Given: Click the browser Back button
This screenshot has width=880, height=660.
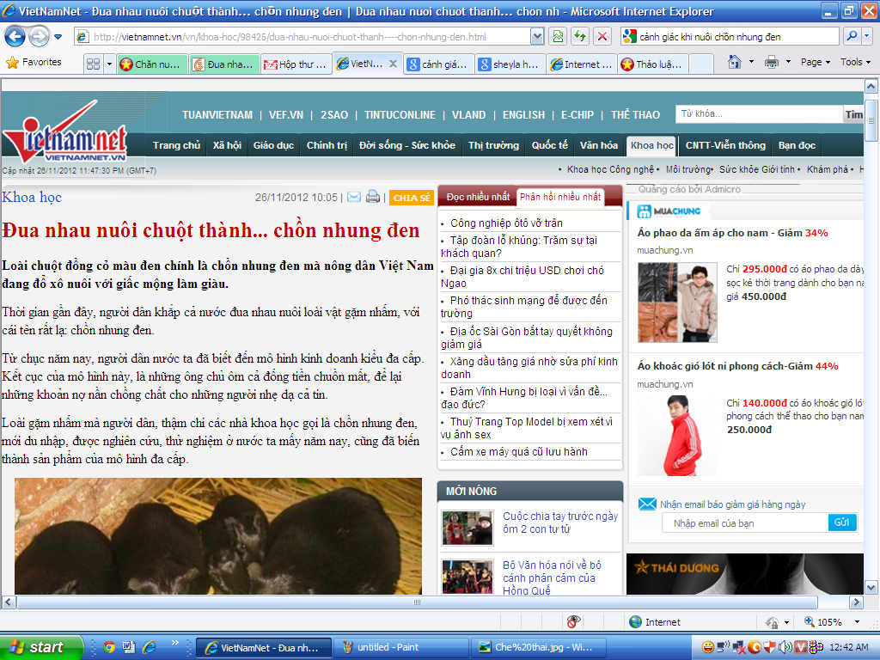Looking at the screenshot, I should point(15,37).
